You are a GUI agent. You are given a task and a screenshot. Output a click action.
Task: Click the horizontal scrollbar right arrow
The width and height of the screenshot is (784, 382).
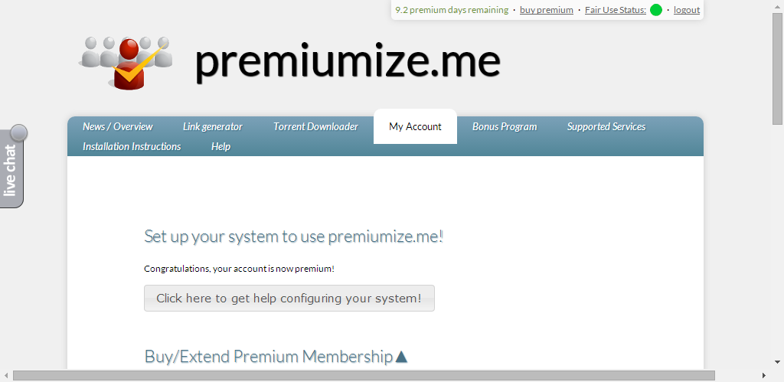point(764,376)
